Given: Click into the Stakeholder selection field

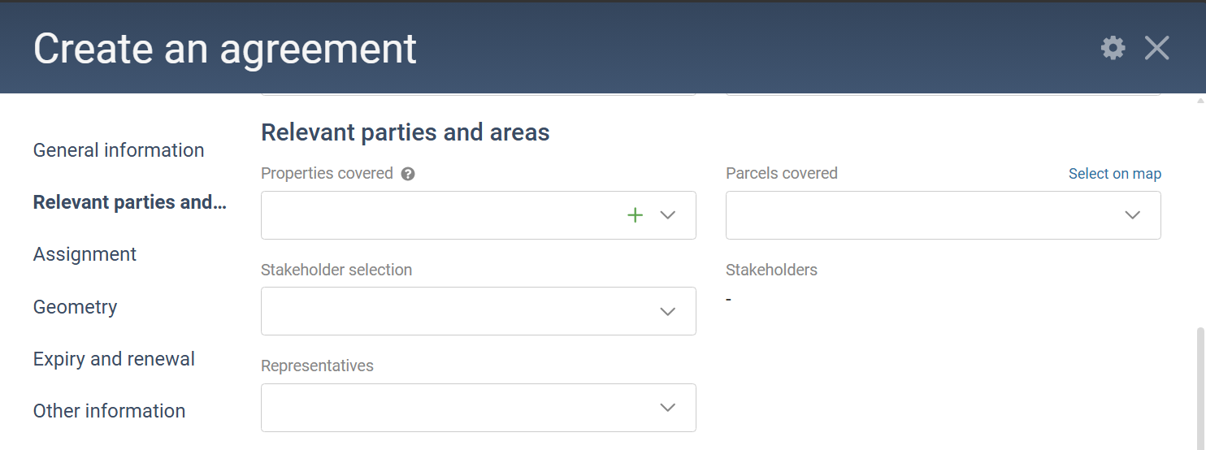Looking at the screenshot, I should tap(478, 311).
